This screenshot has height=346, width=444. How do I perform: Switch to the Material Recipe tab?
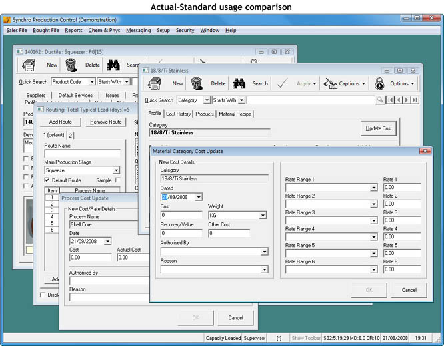click(x=235, y=114)
